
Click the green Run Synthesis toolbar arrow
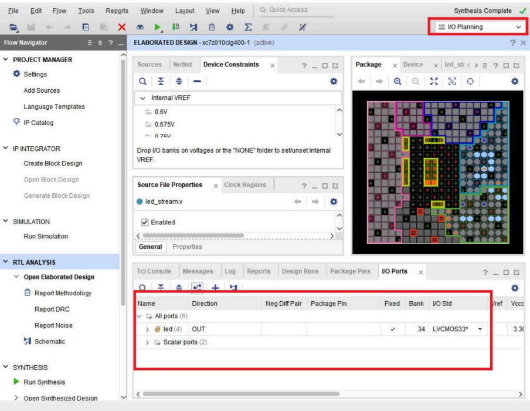[x=158, y=27]
